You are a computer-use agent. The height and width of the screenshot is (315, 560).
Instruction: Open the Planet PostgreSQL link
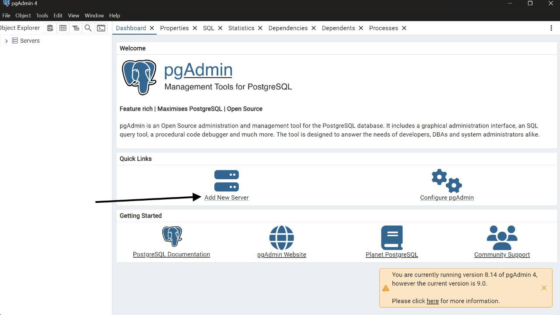pyautogui.click(x=392, y=255)
